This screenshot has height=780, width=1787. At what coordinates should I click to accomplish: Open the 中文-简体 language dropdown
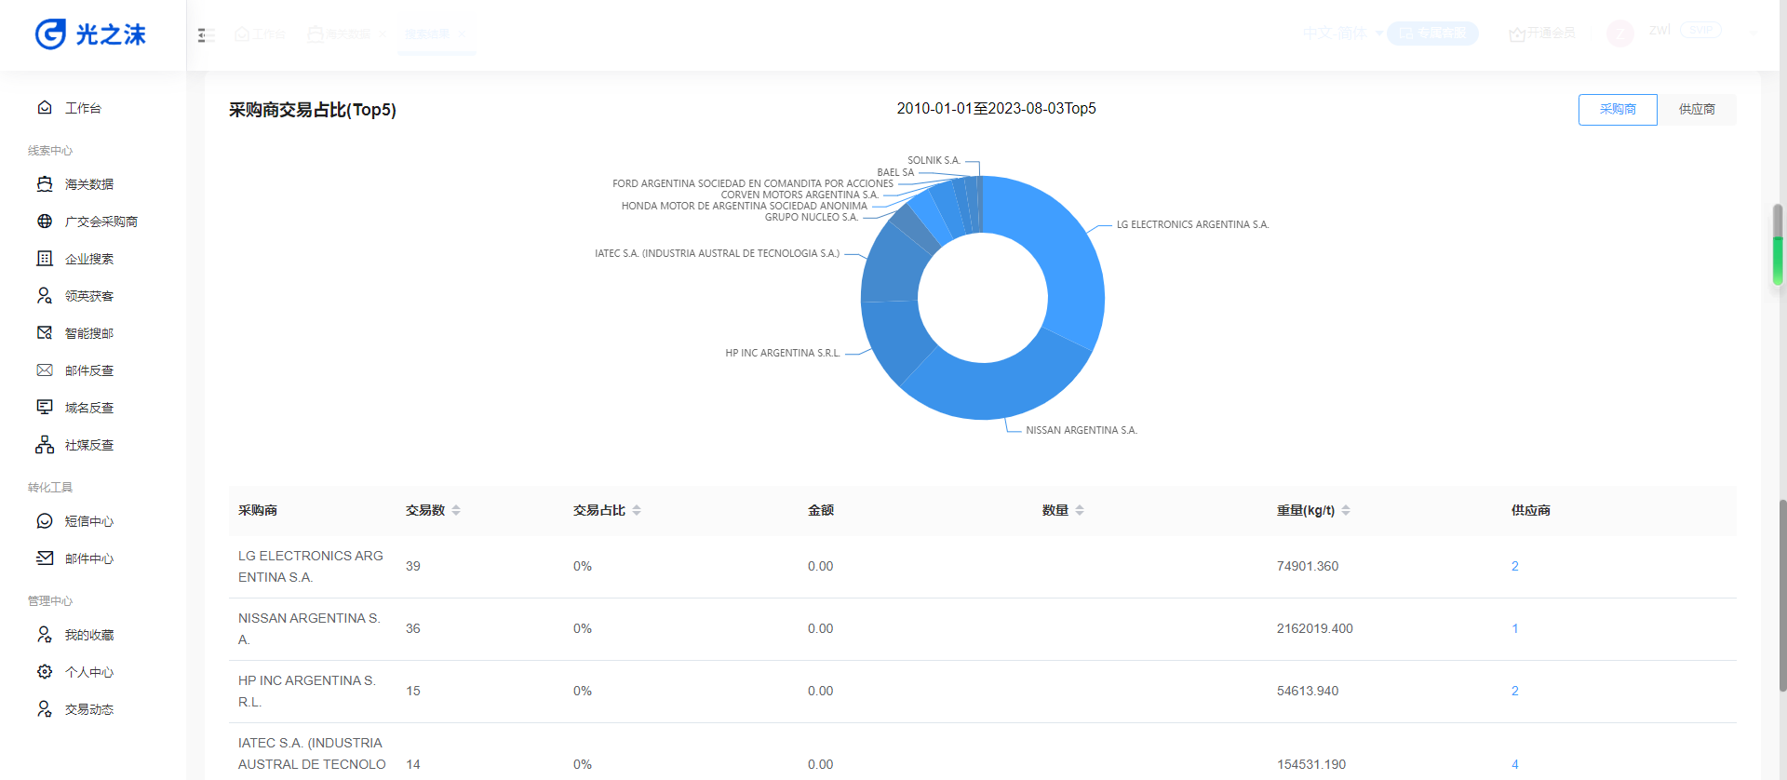1342,34
